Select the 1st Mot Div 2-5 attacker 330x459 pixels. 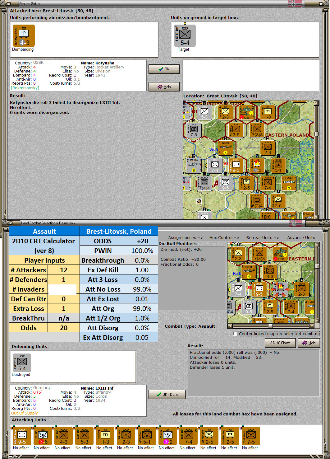pos(209,436)
